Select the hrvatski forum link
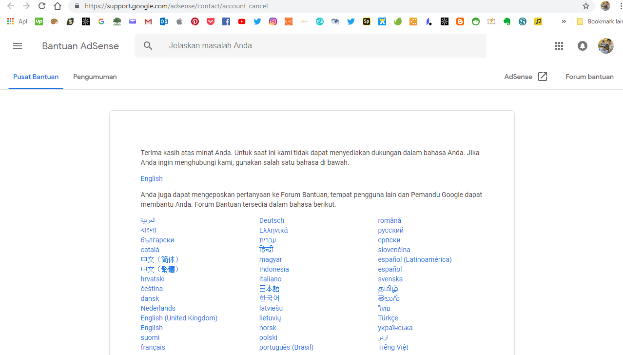Image resolution: width=623 pixels, height=355 pixels. [x=153, y=279]
